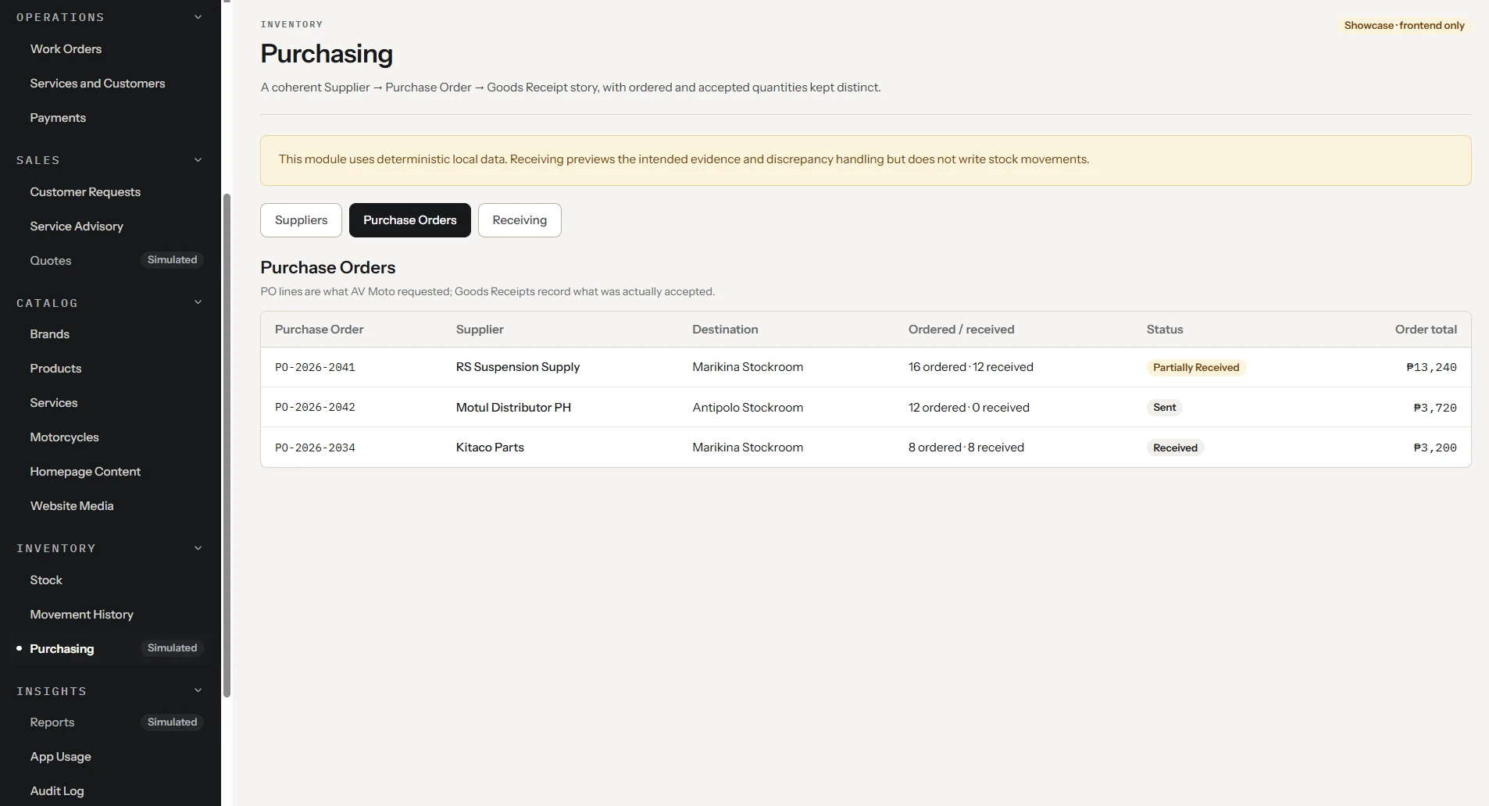Click the Order total column header
Screen dimensions: 1489x806
coord(1426,330)
